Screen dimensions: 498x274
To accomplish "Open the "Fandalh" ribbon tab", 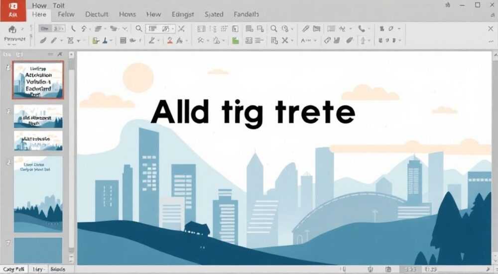I will pyautogui.click(x=246, y=14).
